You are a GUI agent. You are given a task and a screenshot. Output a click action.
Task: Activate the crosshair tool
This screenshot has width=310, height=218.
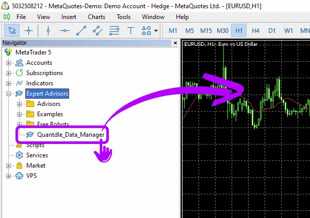[x=28, y=30]
